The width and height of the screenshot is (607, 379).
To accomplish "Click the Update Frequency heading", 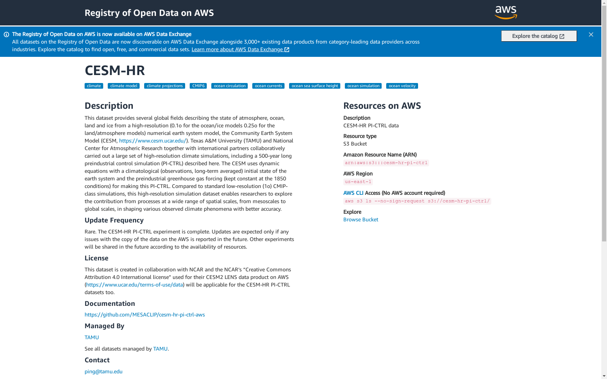I will 114,220.
